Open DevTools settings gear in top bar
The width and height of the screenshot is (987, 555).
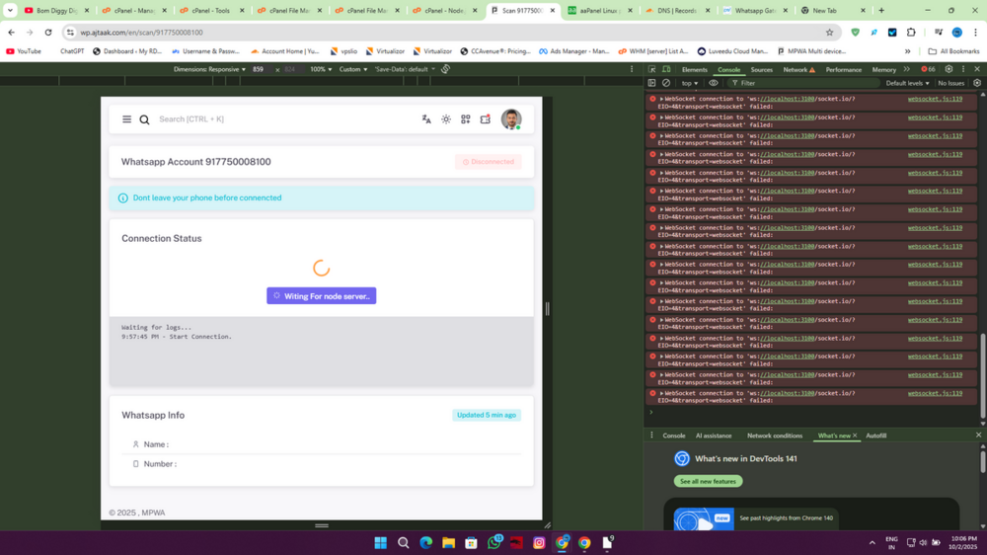tap(949, 69)
